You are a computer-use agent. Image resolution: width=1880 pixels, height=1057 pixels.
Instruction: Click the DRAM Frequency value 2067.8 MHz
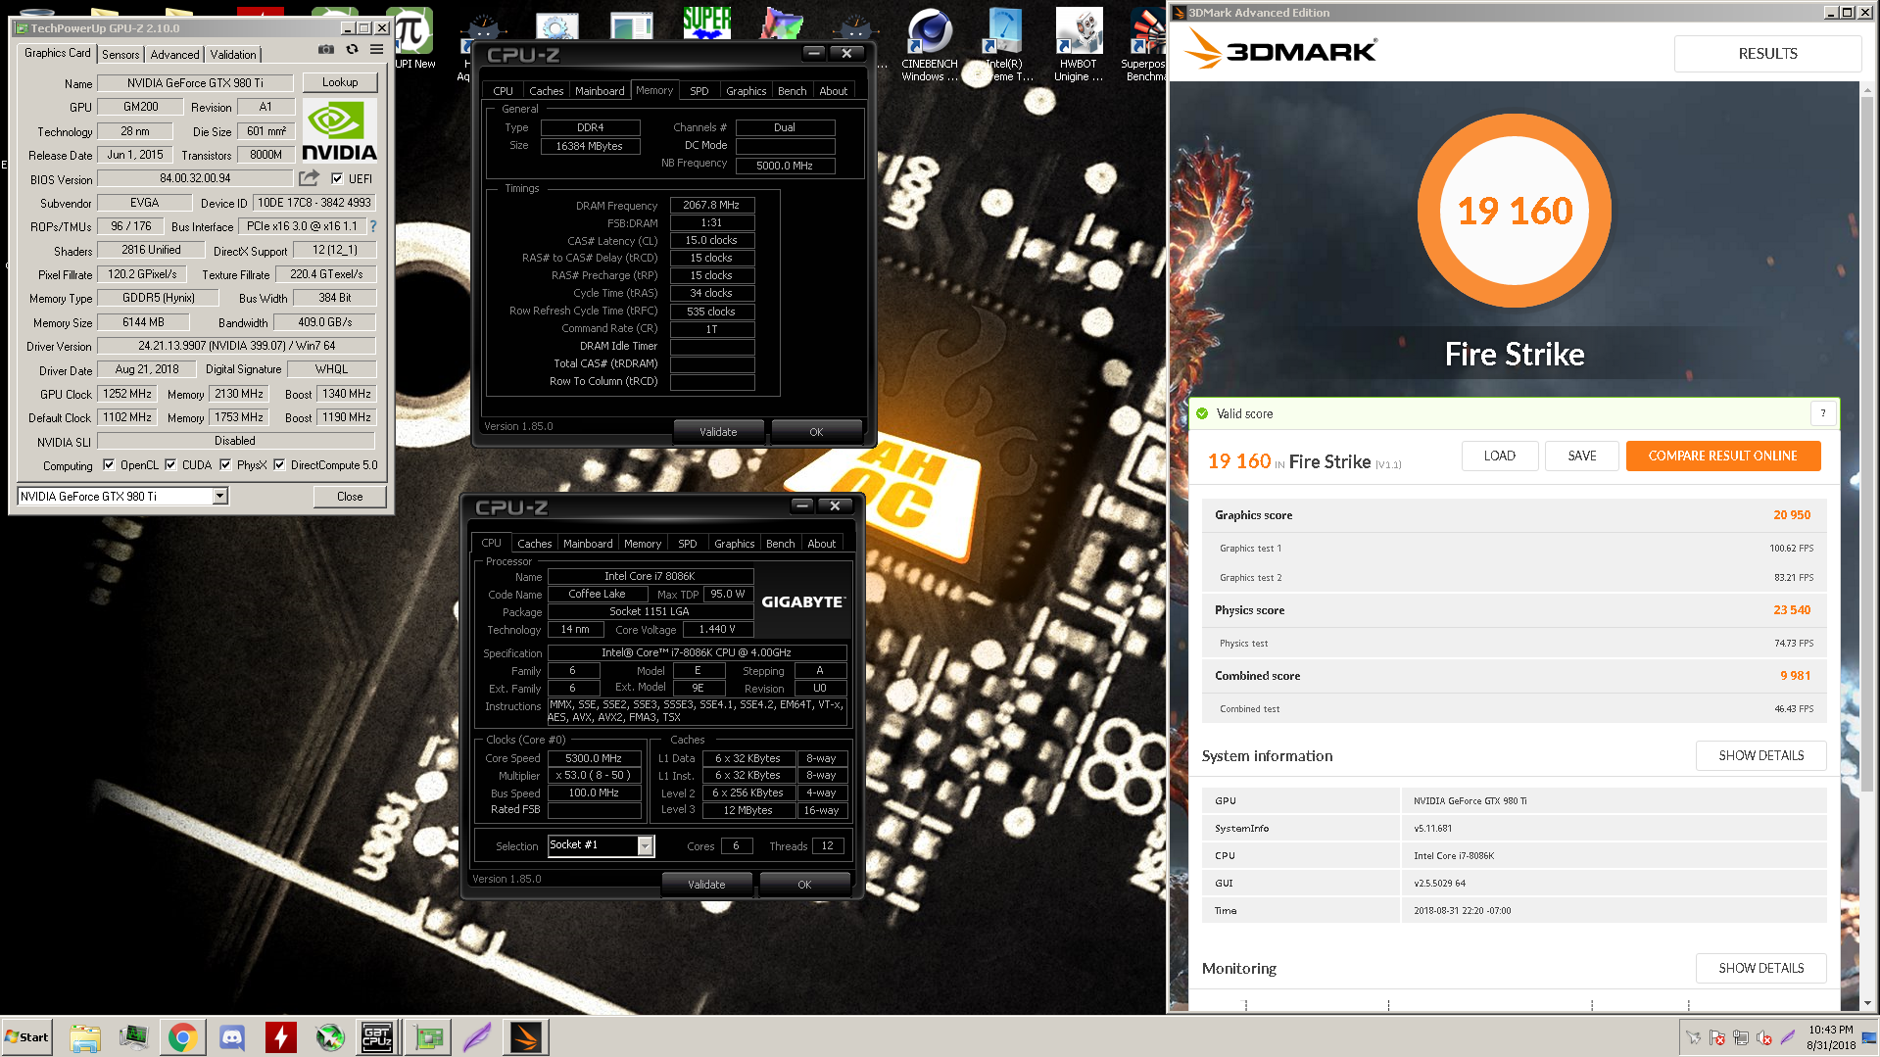[x=712, y=206]
